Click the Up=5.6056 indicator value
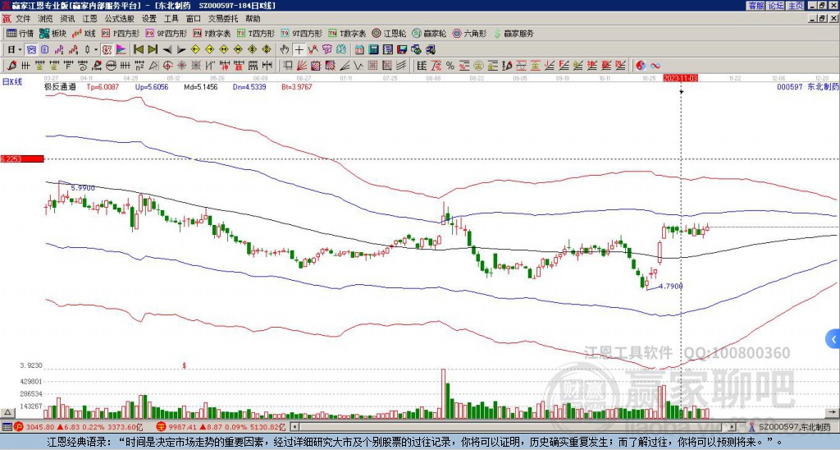840x450 pixels. click(152, 86)
